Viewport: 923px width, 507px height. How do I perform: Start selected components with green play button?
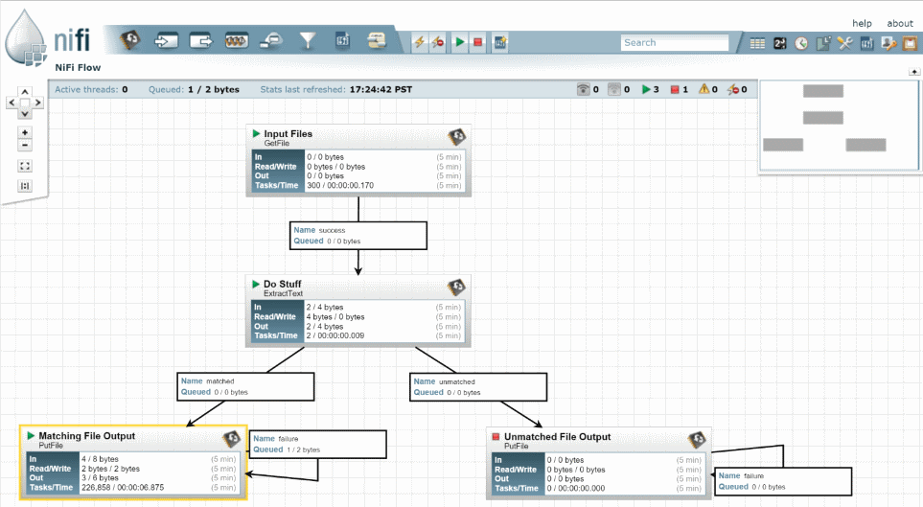tap(459, 42)
